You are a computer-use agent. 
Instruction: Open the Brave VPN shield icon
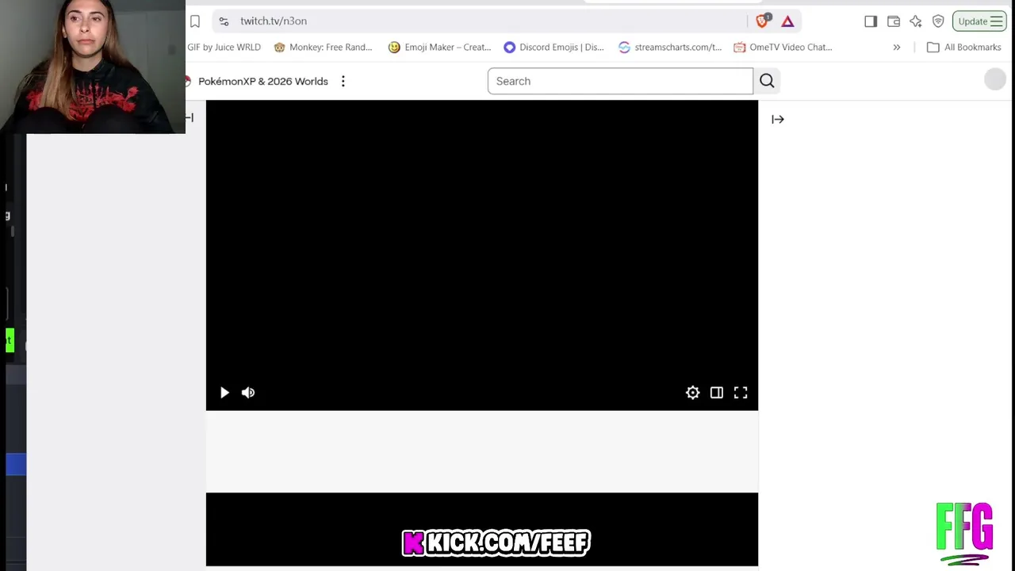pyautogui.click(x=938, y=21)
